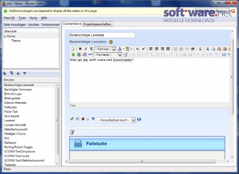Insert an anchor
Screen dimensions: 239x174
click(200, 49)
